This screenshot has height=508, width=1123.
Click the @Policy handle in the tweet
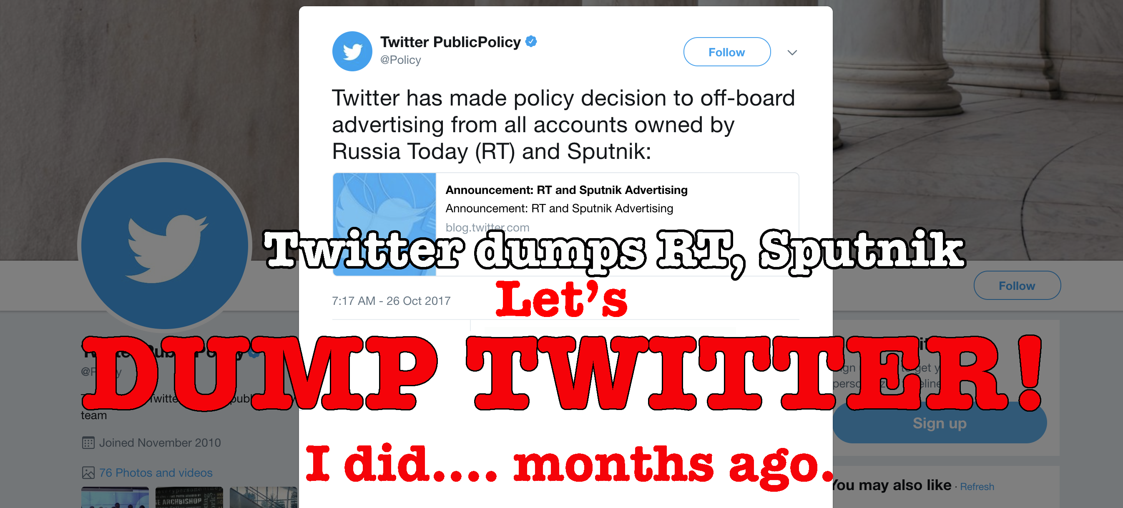[x=400, y=60]
